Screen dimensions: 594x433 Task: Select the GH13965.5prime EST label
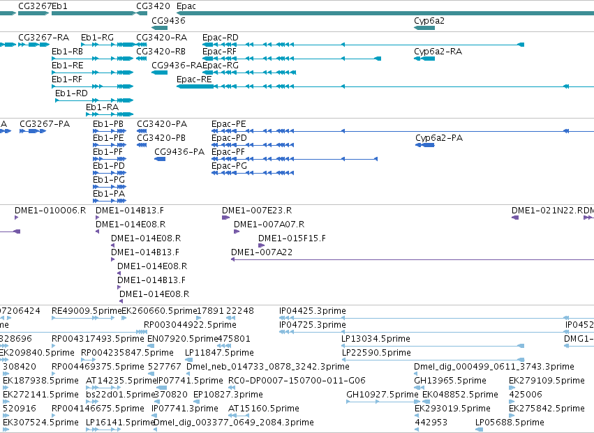tap(450, 381)
